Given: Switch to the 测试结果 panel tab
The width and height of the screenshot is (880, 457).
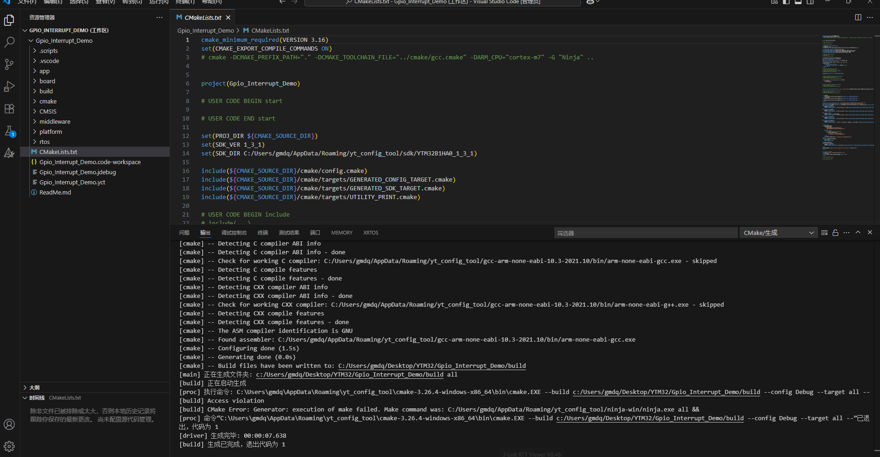Looking at the screenshot, I should 289,233.
